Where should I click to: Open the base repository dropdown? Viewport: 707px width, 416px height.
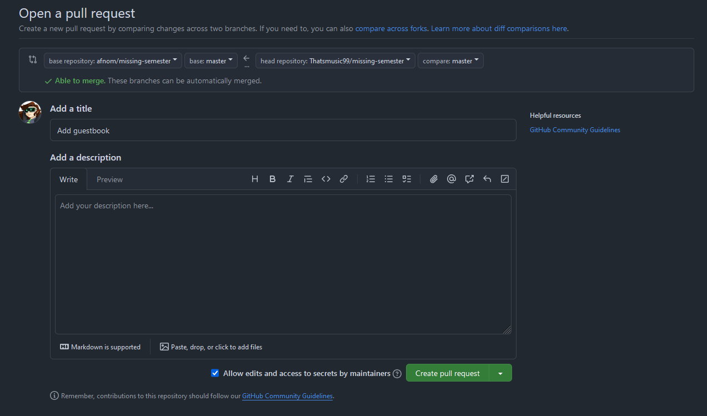113,61
